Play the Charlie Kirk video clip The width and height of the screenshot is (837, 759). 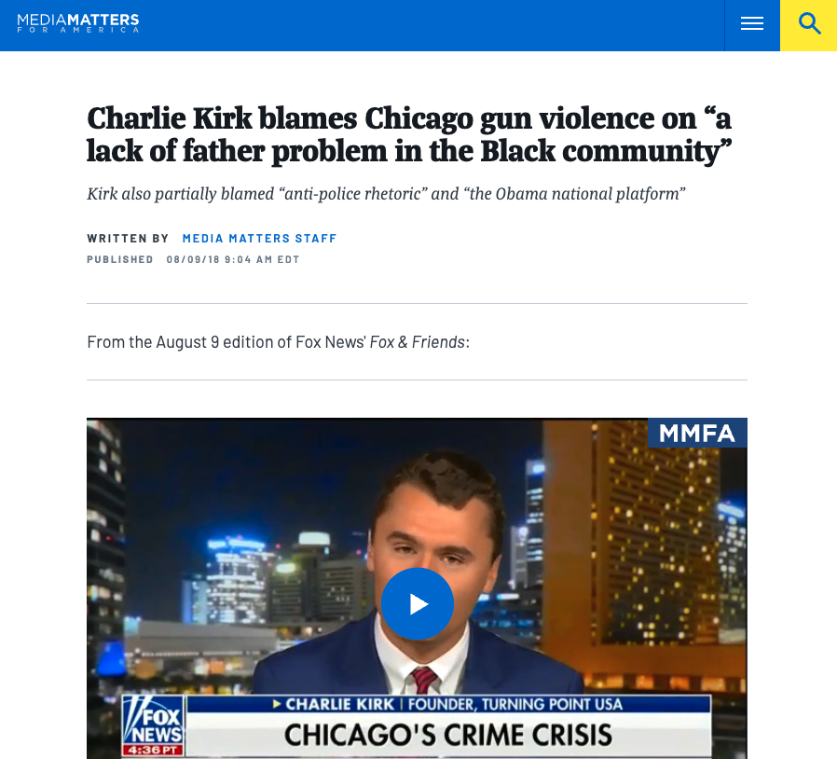click(418, 603)
